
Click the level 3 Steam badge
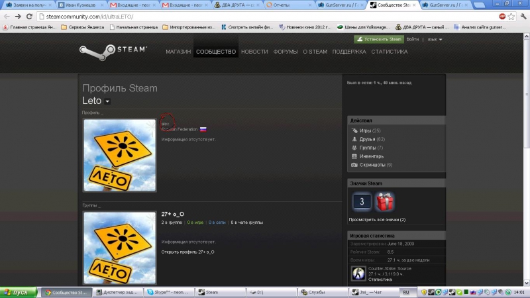(361, 201)
